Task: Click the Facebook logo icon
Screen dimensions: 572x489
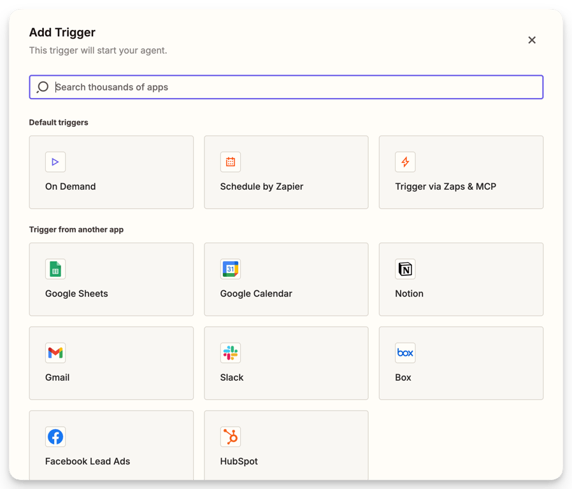Action: pyautogui.click(x=55, y=437)
